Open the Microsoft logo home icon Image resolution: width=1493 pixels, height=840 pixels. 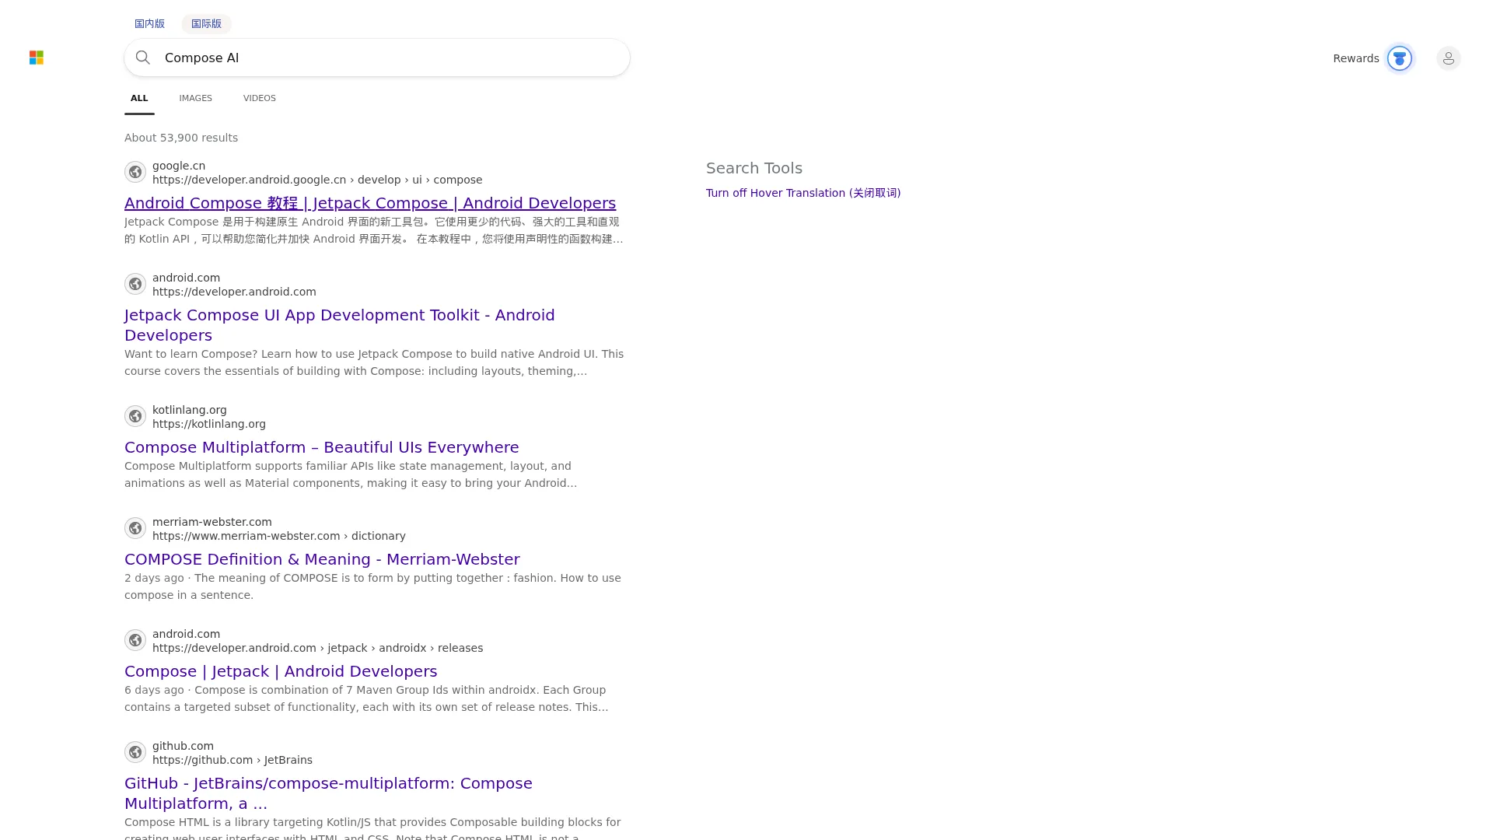[37, 58]
